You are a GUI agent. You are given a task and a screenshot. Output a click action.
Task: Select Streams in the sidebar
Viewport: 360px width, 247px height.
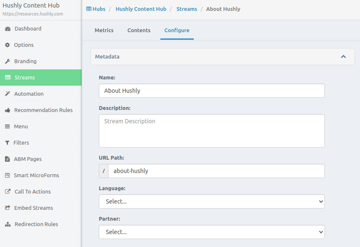coord(41,77)
